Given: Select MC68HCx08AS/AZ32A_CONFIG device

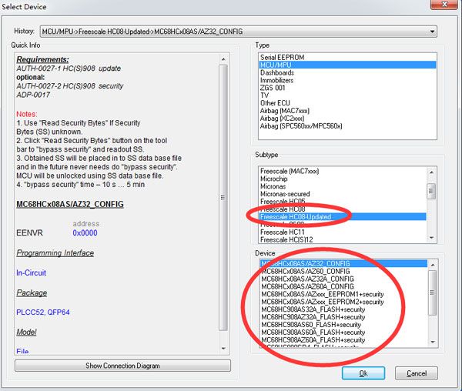Looking at the screenshot, I should (x=343, y=279).
